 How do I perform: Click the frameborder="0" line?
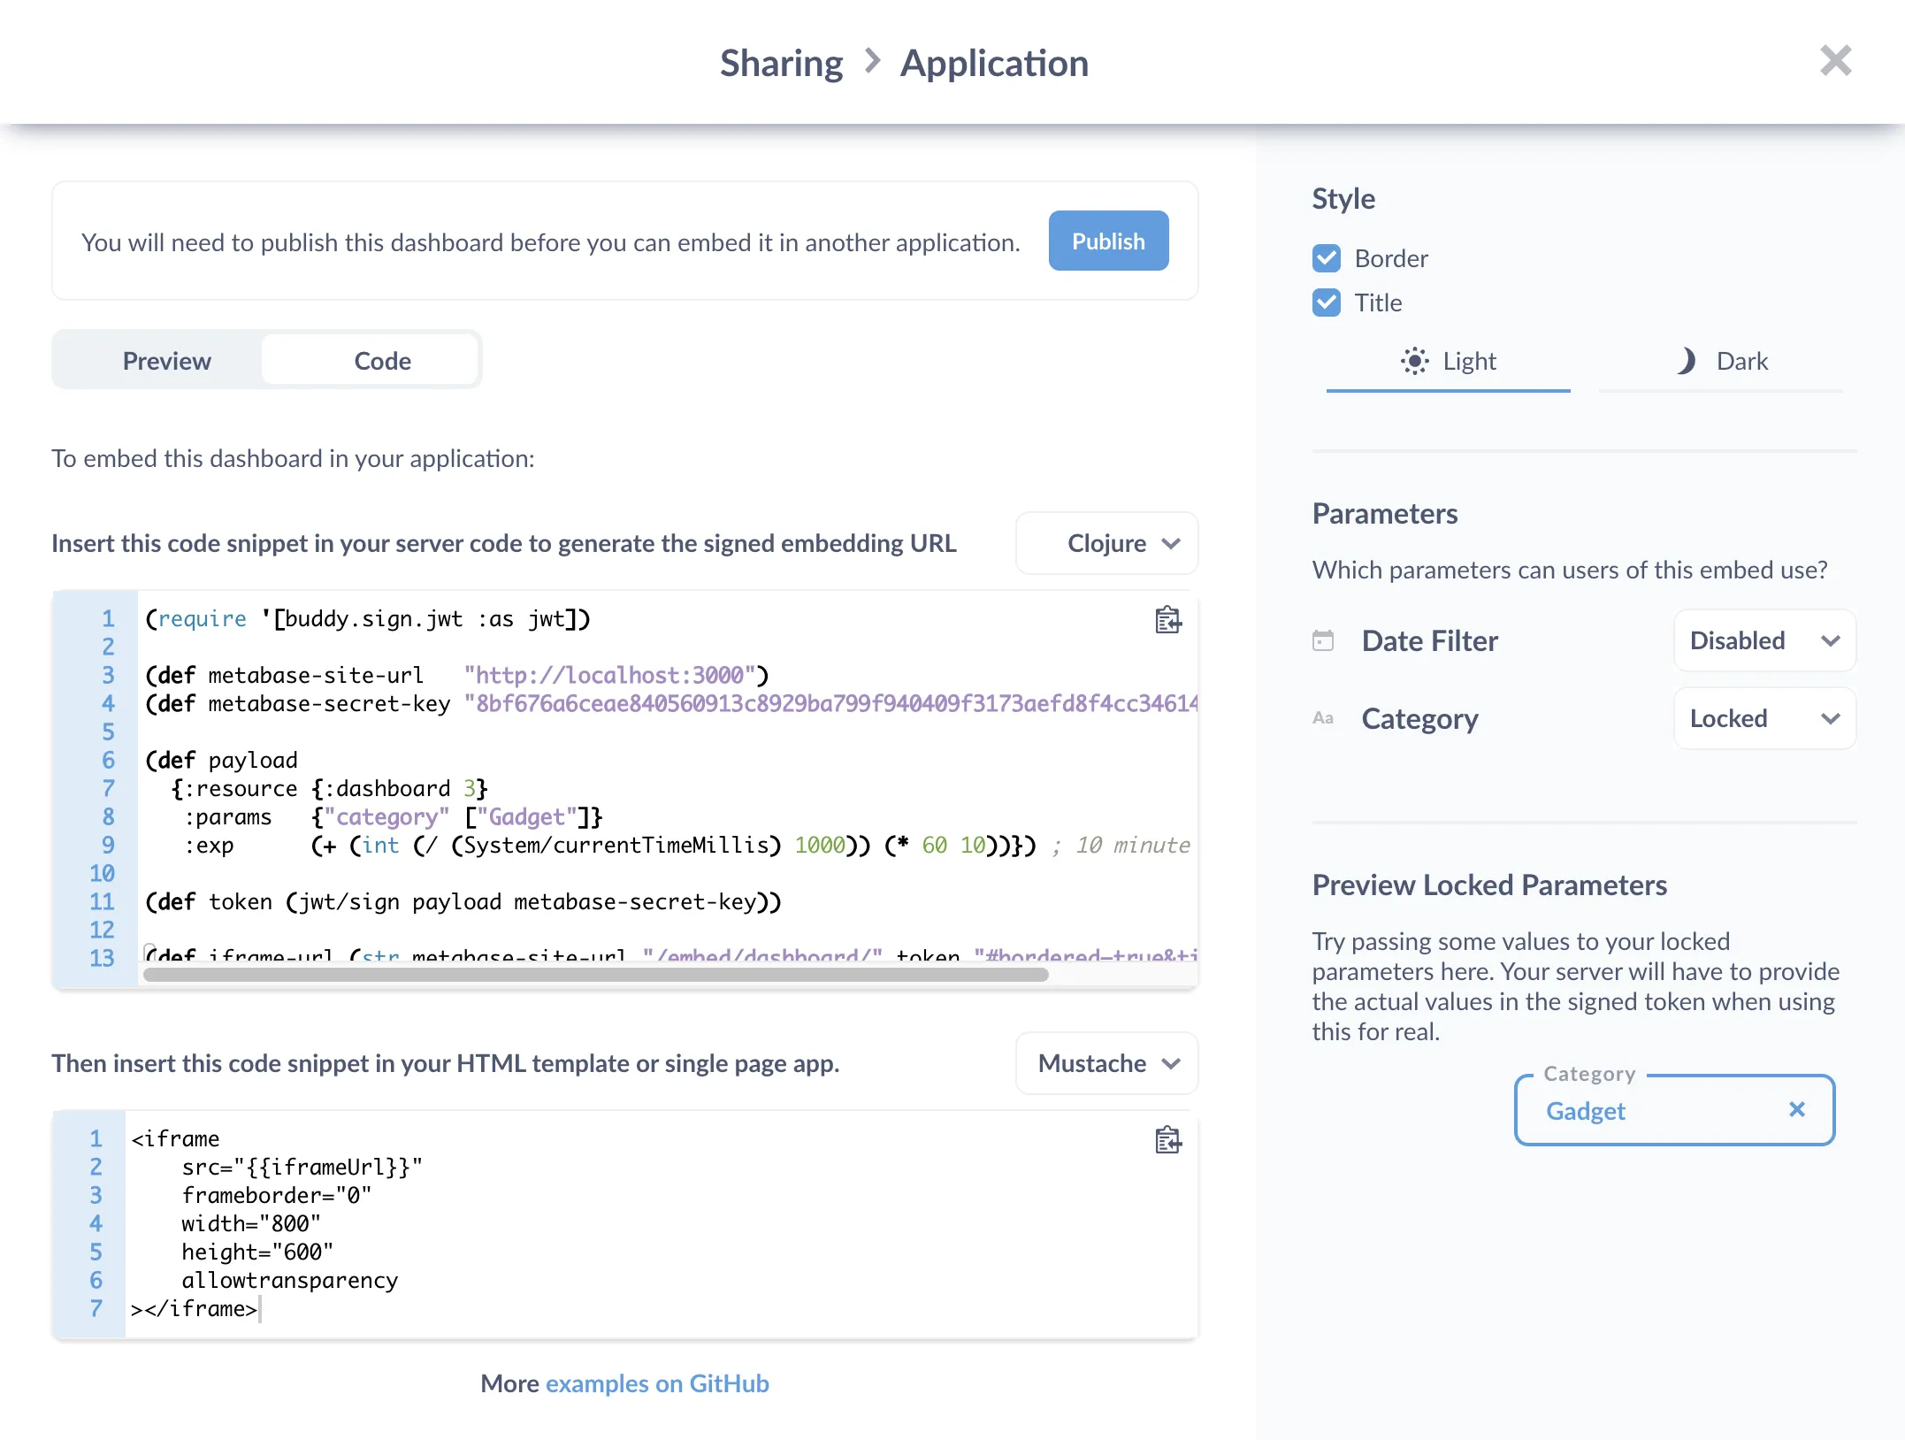pos(276,1195)
